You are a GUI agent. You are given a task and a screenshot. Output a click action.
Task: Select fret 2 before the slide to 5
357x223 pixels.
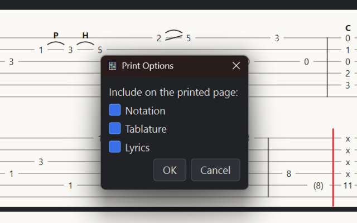pos(158,38)
